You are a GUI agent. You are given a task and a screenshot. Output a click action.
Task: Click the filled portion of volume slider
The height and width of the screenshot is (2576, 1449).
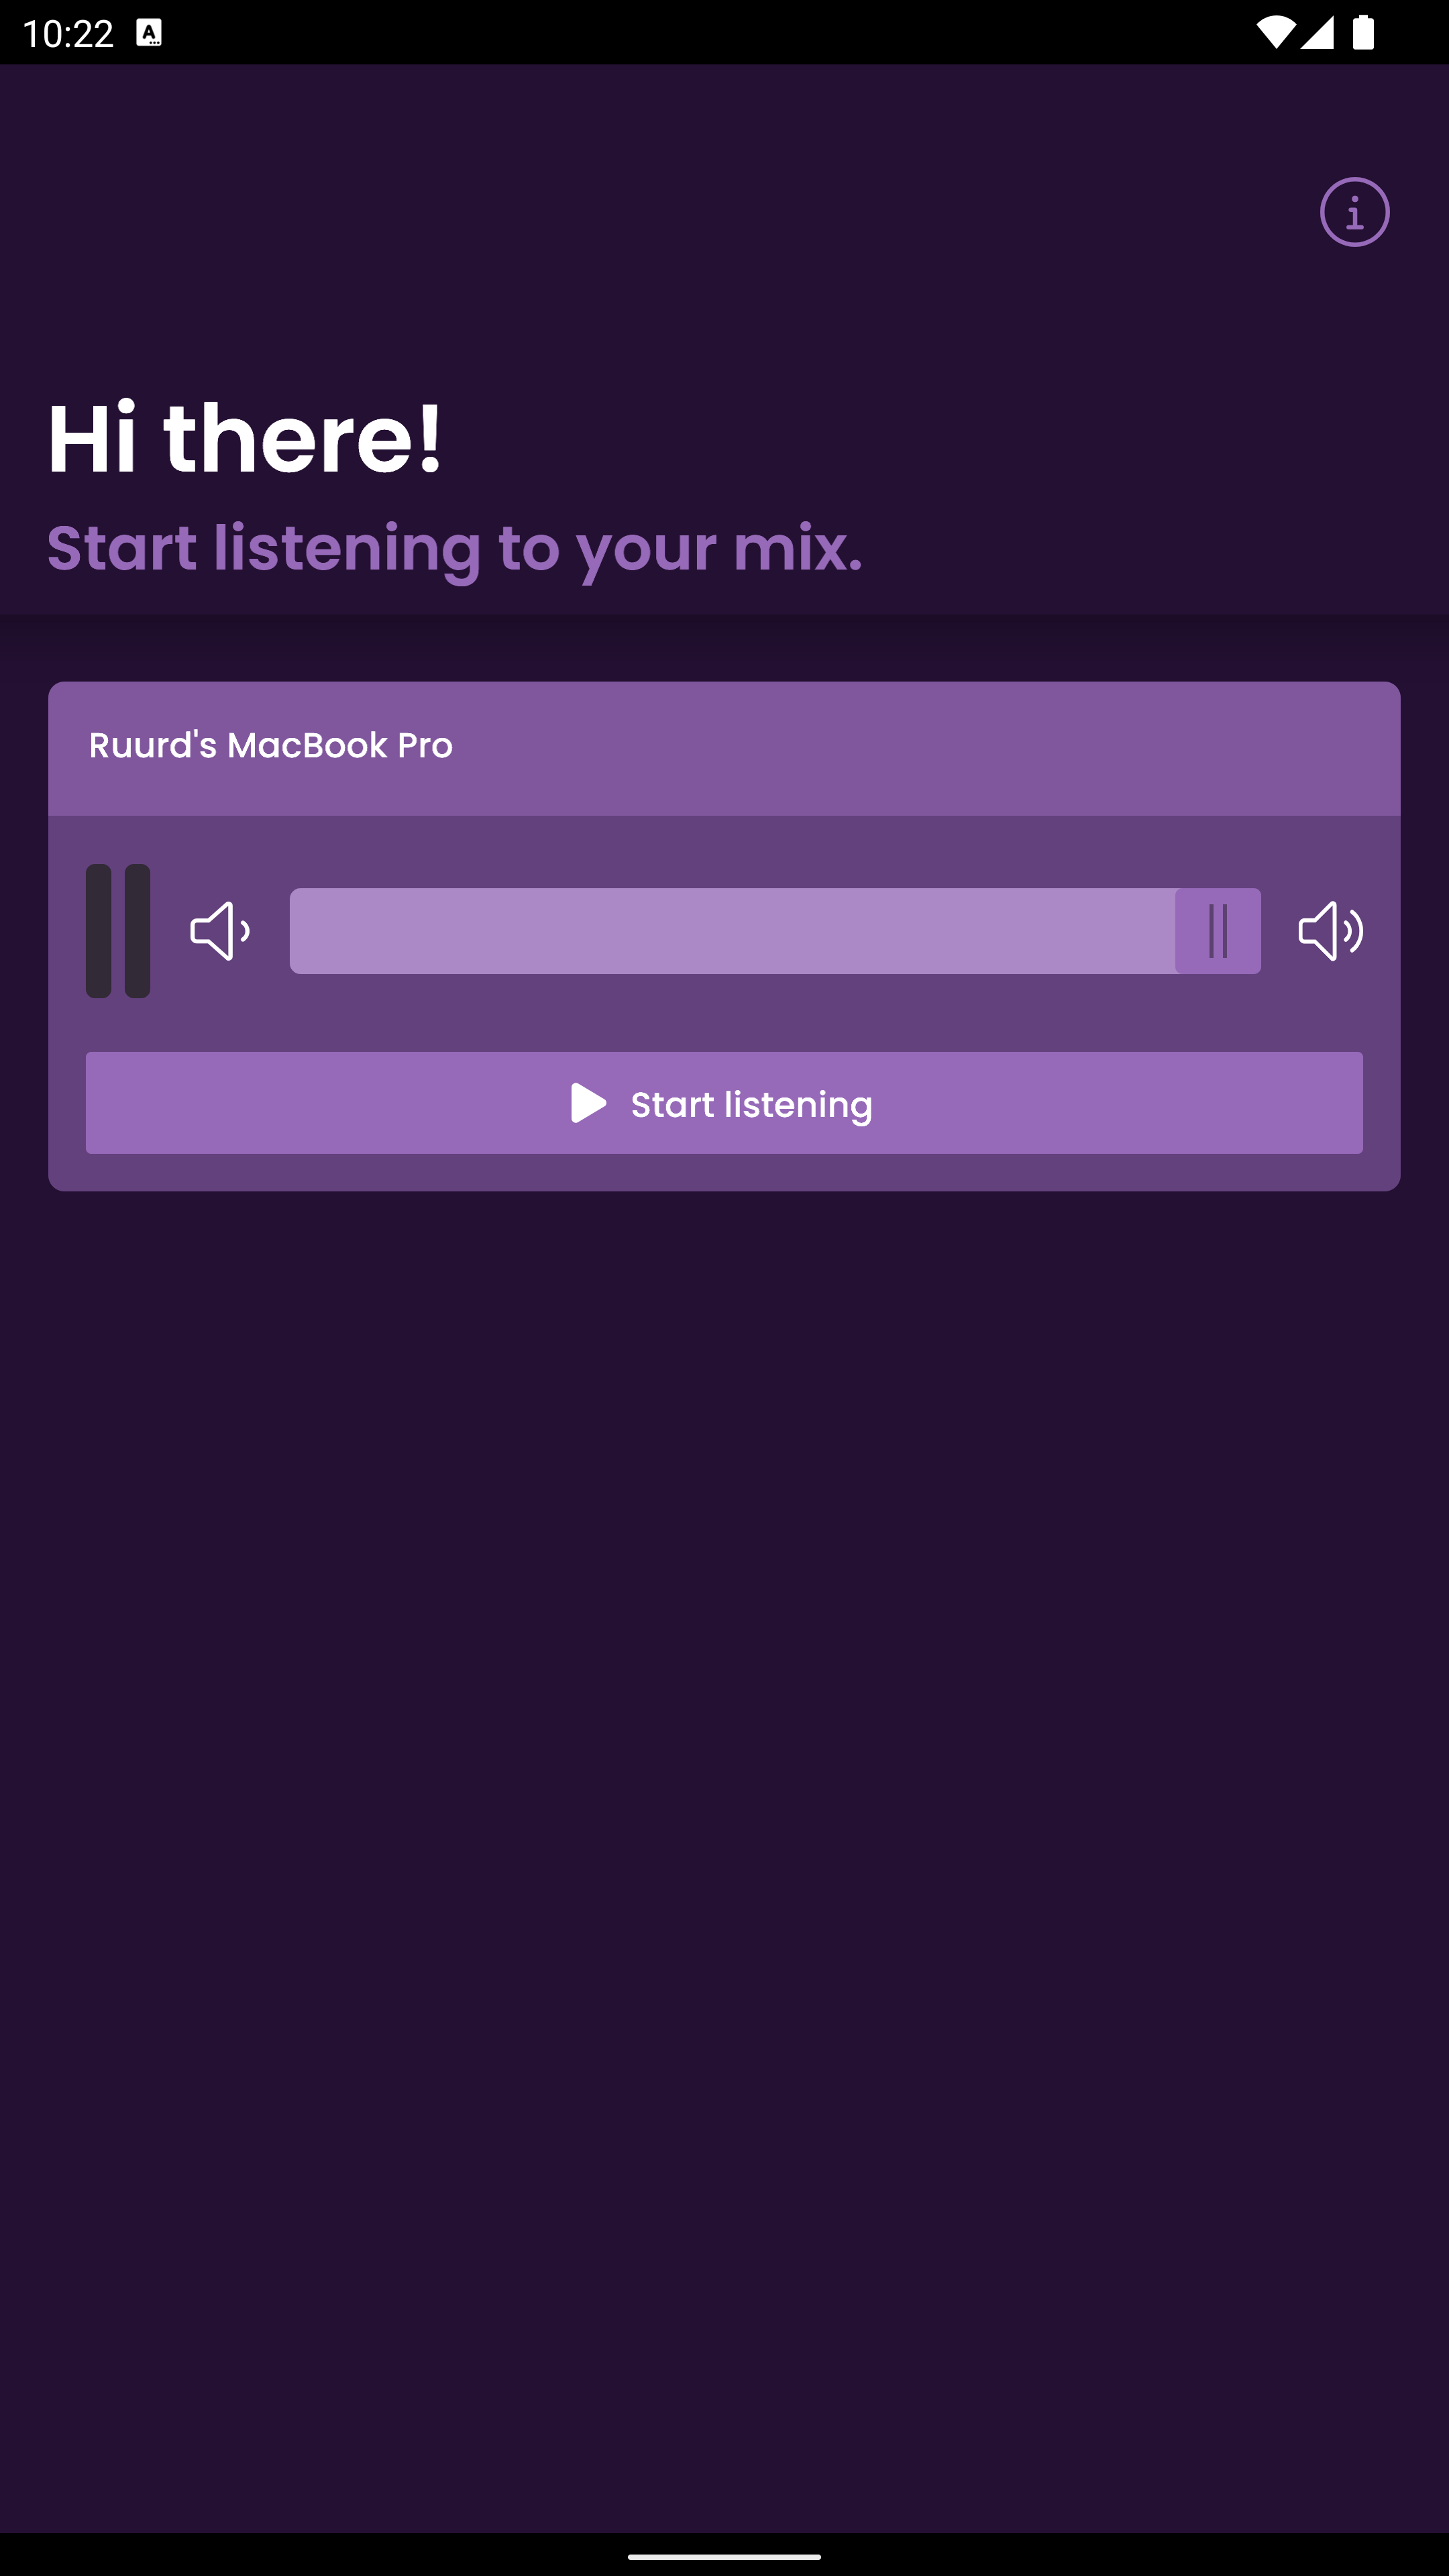point(732,931)
